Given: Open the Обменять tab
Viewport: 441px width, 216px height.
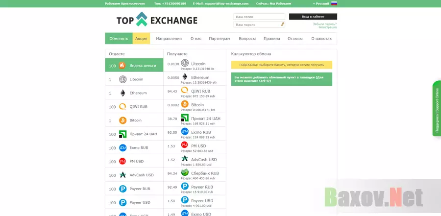Looking at the screenshot, I should (x=119, y=39).
